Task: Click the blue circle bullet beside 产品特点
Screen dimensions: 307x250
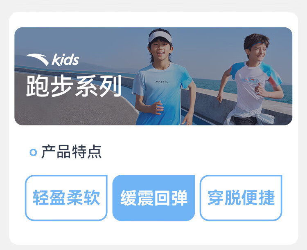Action: (x=33, y=152)
